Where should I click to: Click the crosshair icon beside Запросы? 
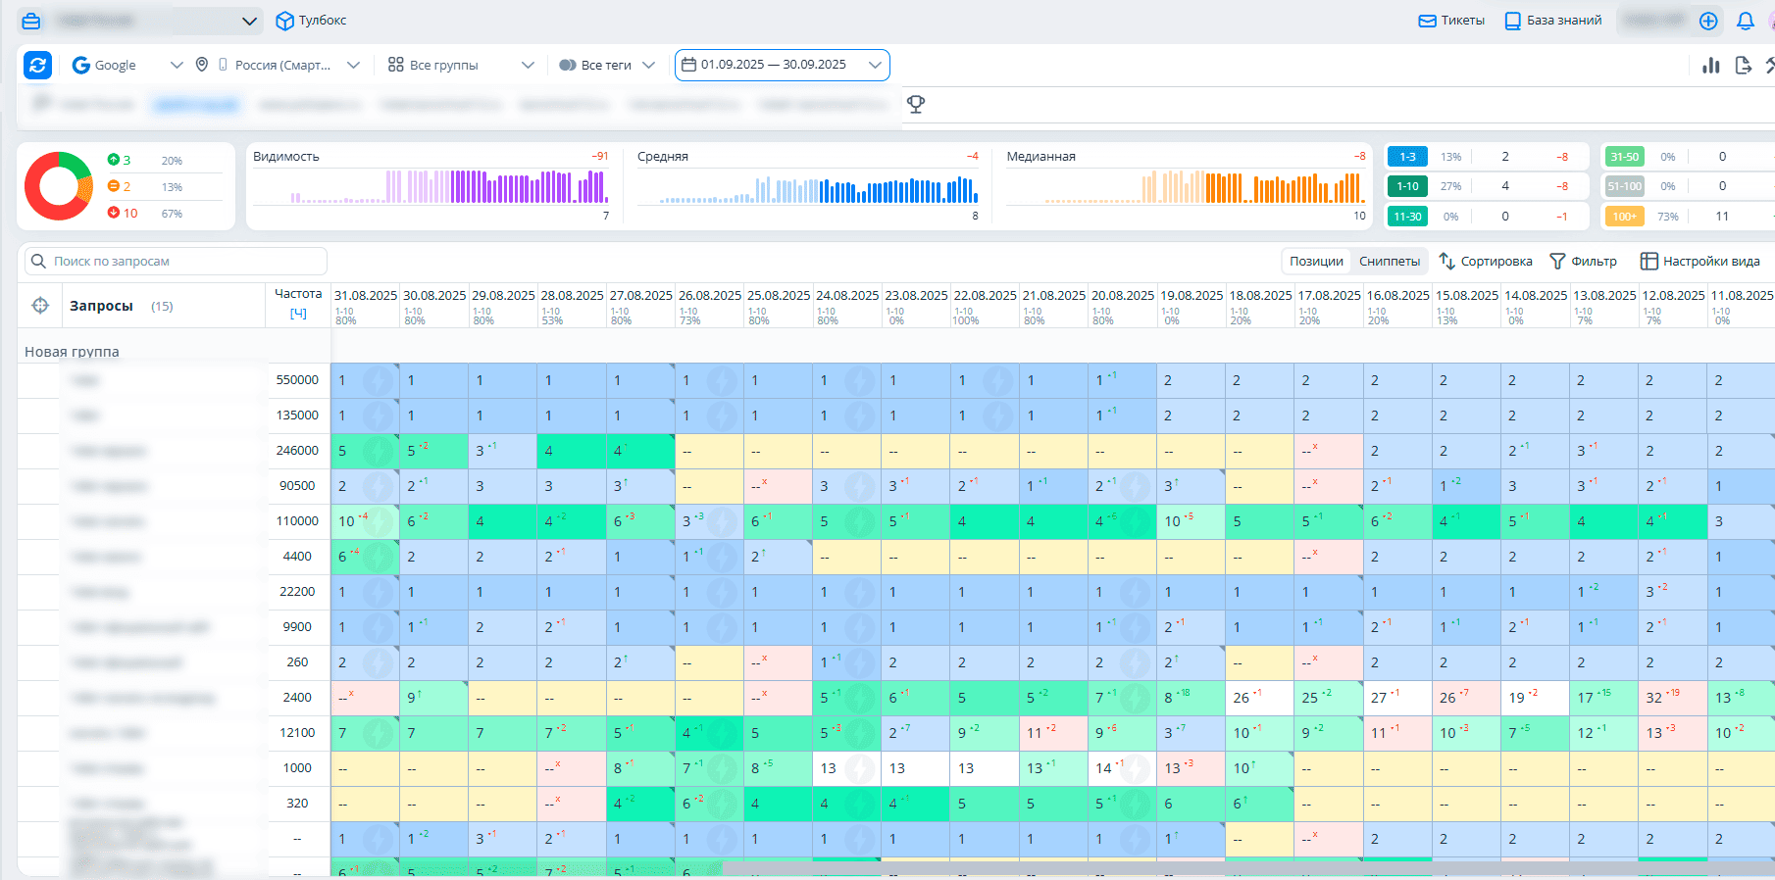(40, 306)
